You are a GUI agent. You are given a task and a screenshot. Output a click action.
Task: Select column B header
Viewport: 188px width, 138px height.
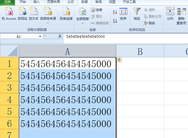pos(140,51)
